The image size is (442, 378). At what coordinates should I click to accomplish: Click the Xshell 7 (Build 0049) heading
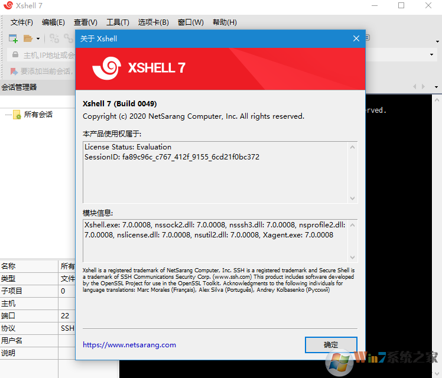119,103
